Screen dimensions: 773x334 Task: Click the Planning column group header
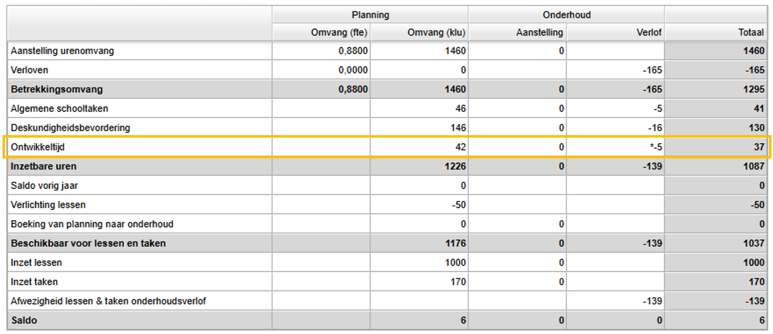(x=370, y=15)
